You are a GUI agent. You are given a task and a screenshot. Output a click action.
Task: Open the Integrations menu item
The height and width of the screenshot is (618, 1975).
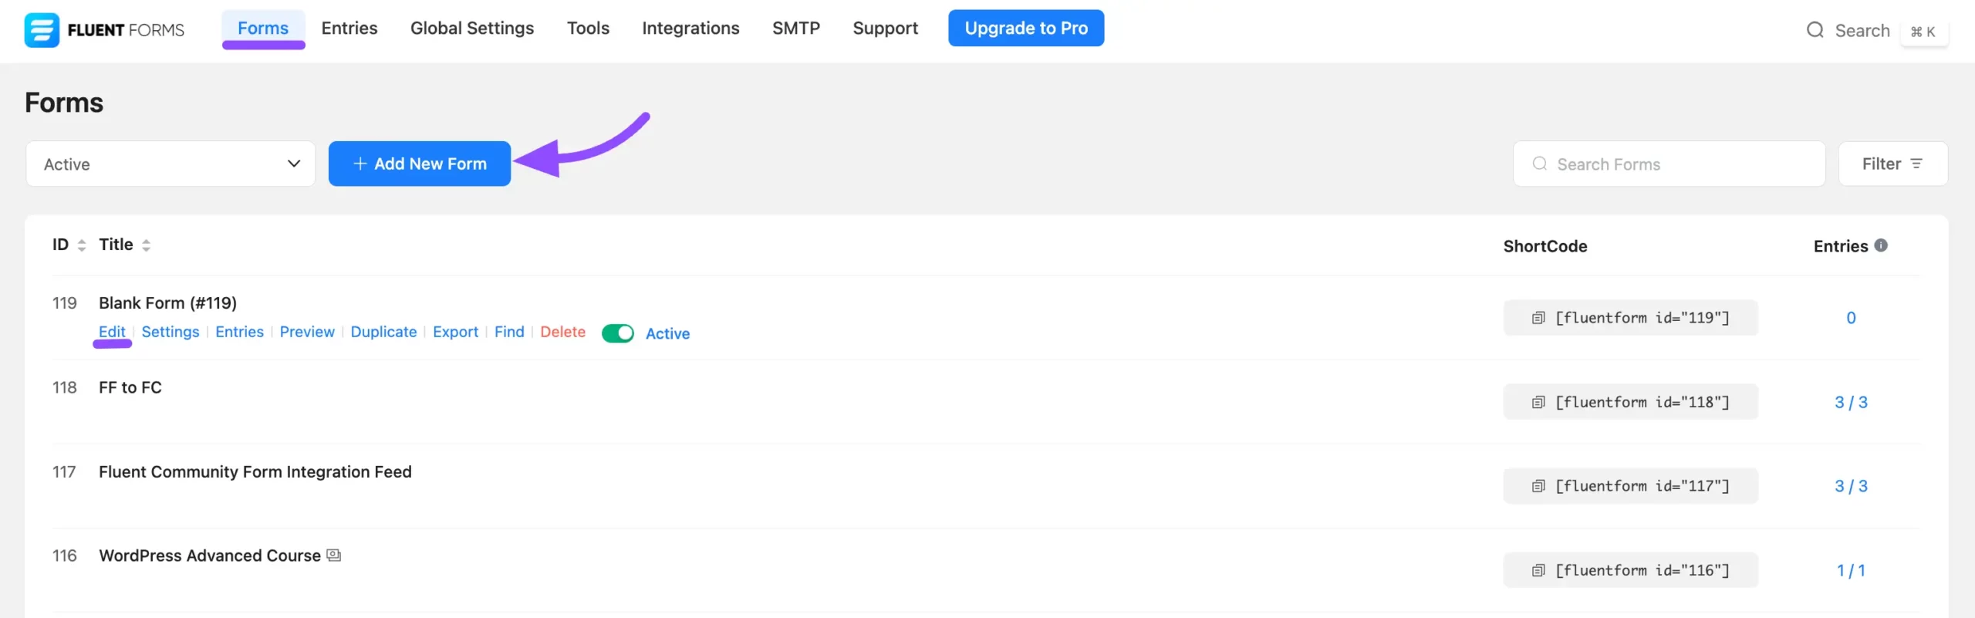click(x=690, y=29)
